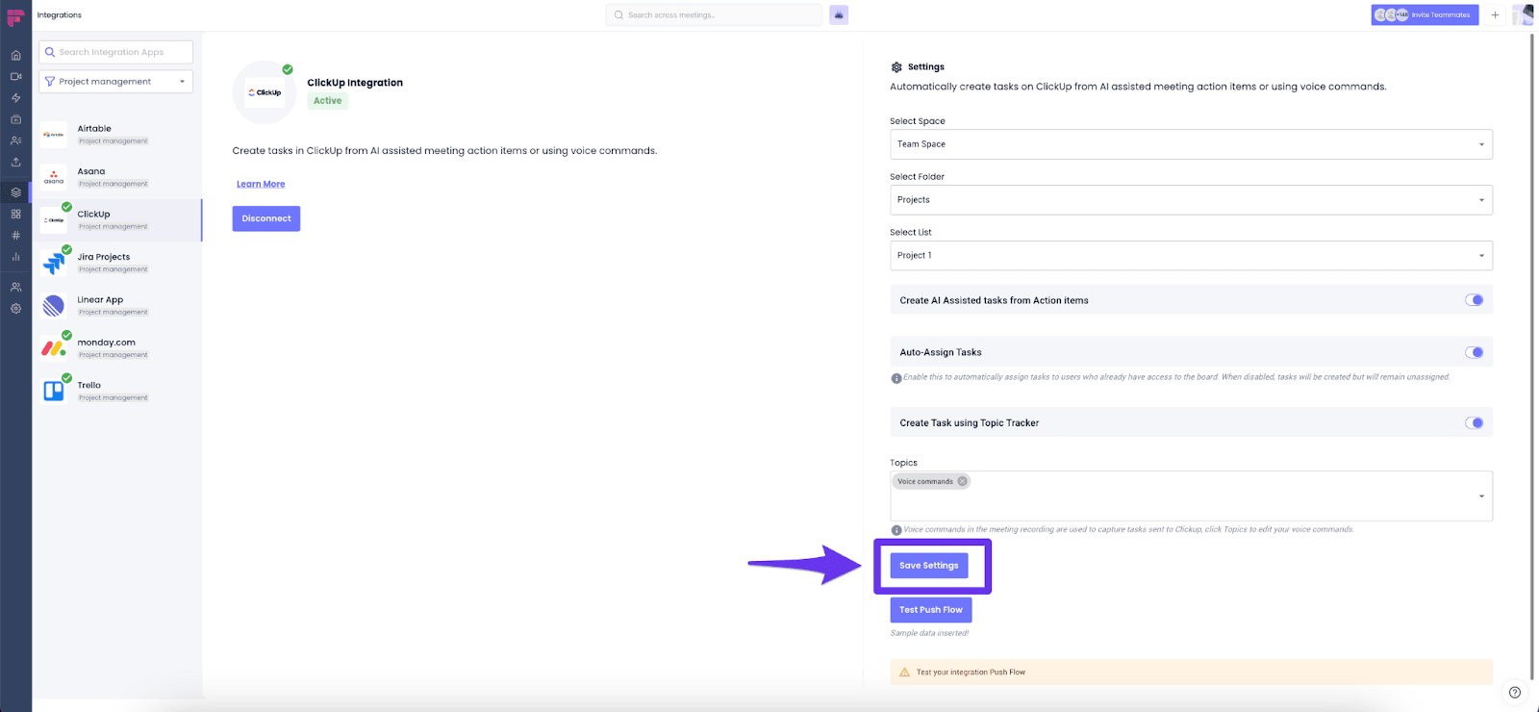This screenshot has height=712, width=1539.
Task: Toggle the Auto-Assign Tasks switch
Action: pos(1474,352)
